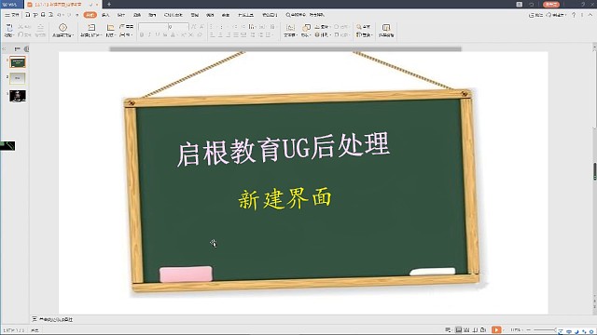This screenshot has height=335, width=597.
Task: Decrease the font size icon
Action: tap(201, 27)
